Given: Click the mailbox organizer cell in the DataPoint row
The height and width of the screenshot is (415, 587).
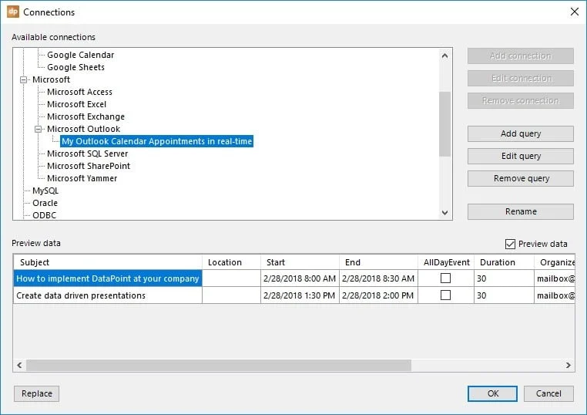Looking at the screenshot, I should (555, 278).
